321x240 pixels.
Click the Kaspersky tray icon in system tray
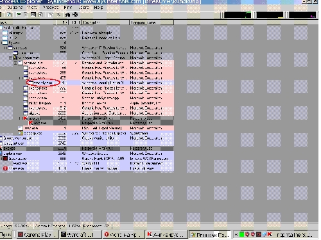[x=270, y=234]
